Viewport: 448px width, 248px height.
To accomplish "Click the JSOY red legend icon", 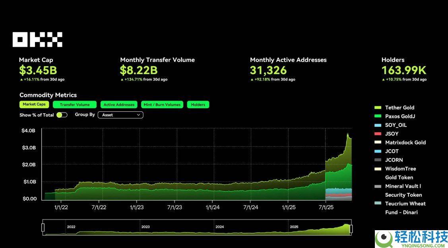I will coord(378,134).
